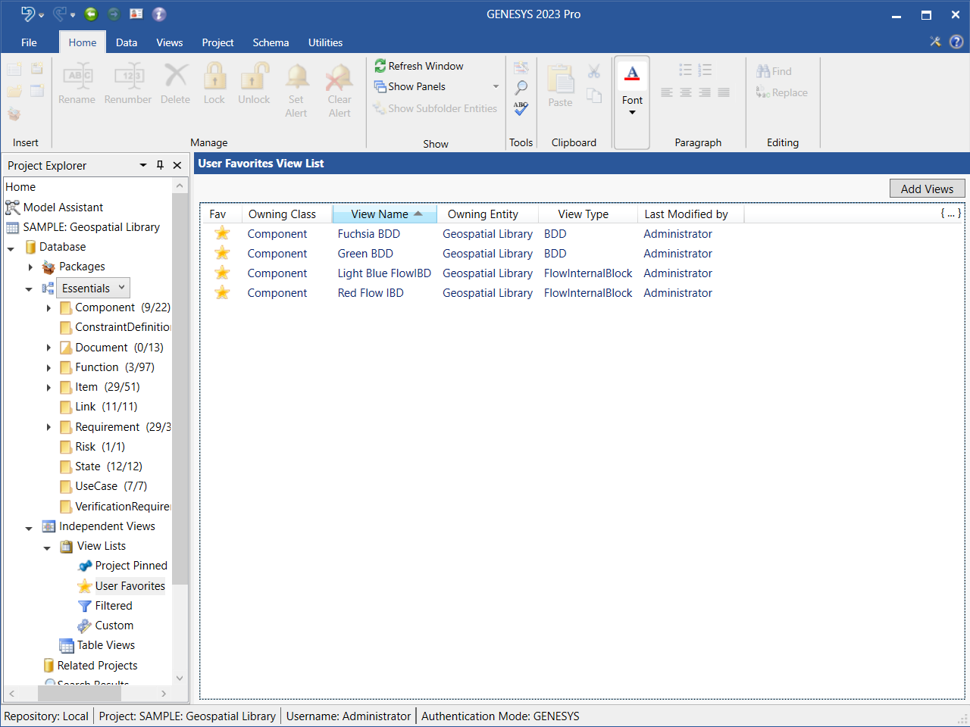The width and height of the screenshot is (970, 727).
Task: Click the Add Views button
Action: click(927, 189)
